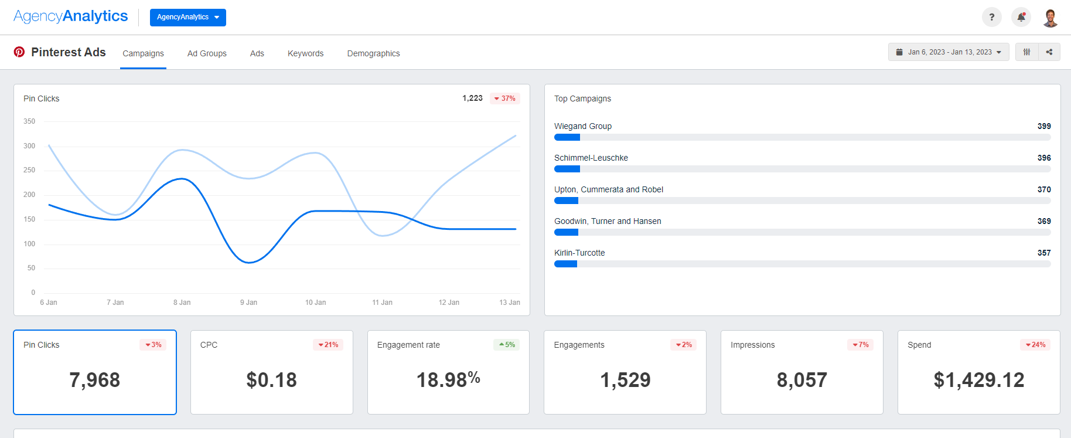Viewport: 1071px width, 438px height.
Task: Select the CPC metric card
Action: (272, 372)
